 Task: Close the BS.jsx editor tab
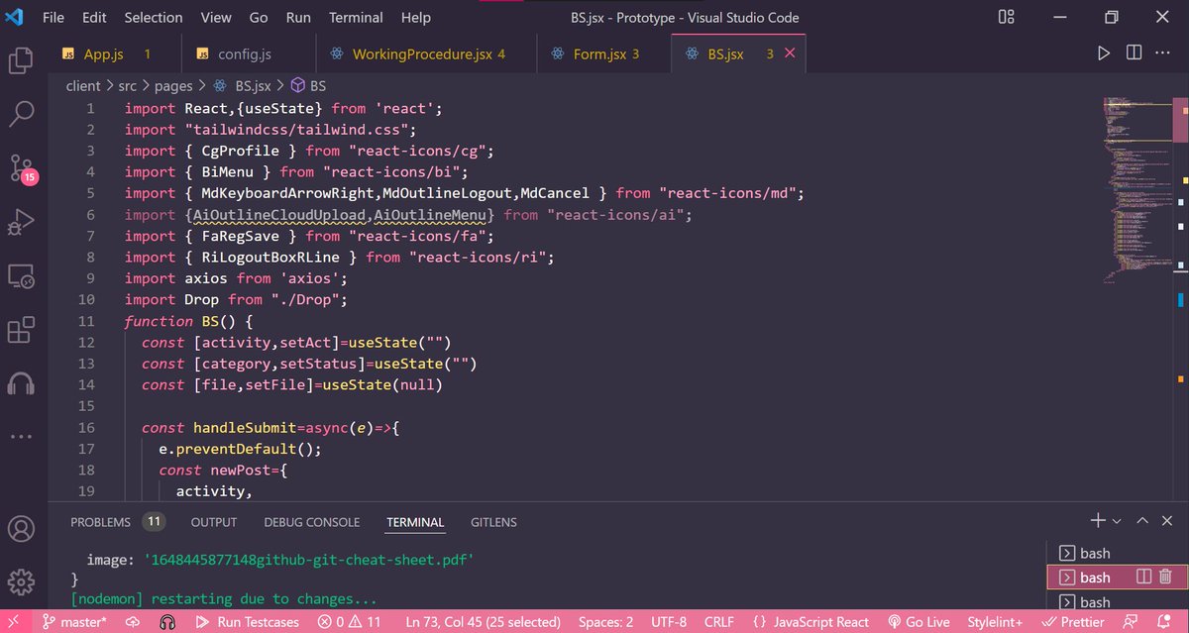point(790,53)
